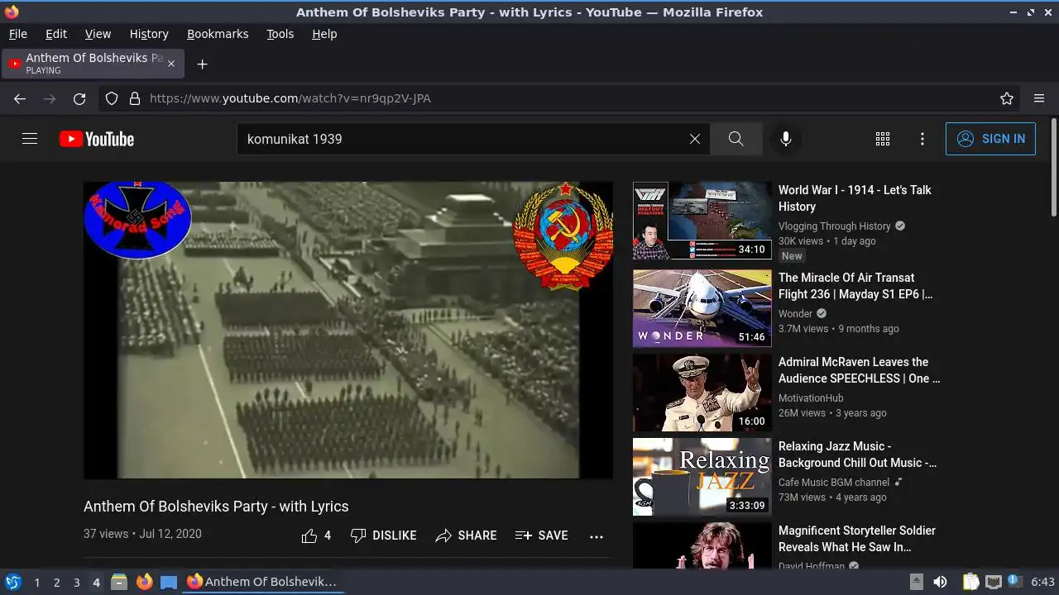Select Anthem Of Bolsheviks taskbar window button
This screenshot has height=595, width=1059.
click(262, 582)
